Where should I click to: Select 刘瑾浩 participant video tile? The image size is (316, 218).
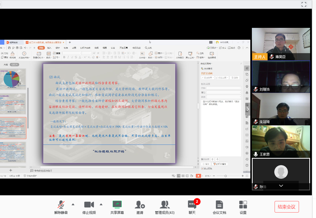(x=281, y=77)
